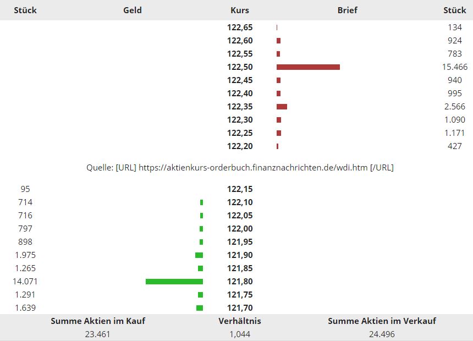Viewport: 473px width, 341px height.
Task: Click the Brief column header
Action: click(x=348, y=10)
